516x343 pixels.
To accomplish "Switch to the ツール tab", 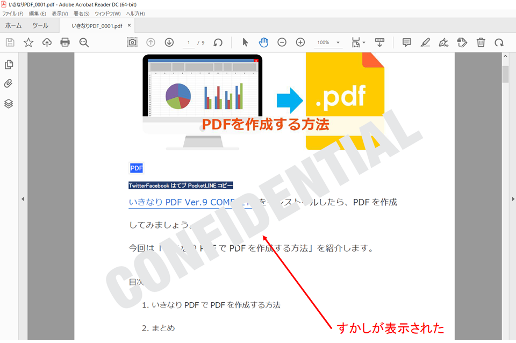I will point(40,26).
